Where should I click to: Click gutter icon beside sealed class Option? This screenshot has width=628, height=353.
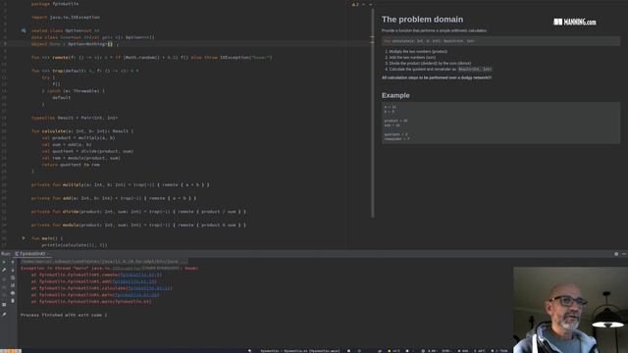(24, 30)
